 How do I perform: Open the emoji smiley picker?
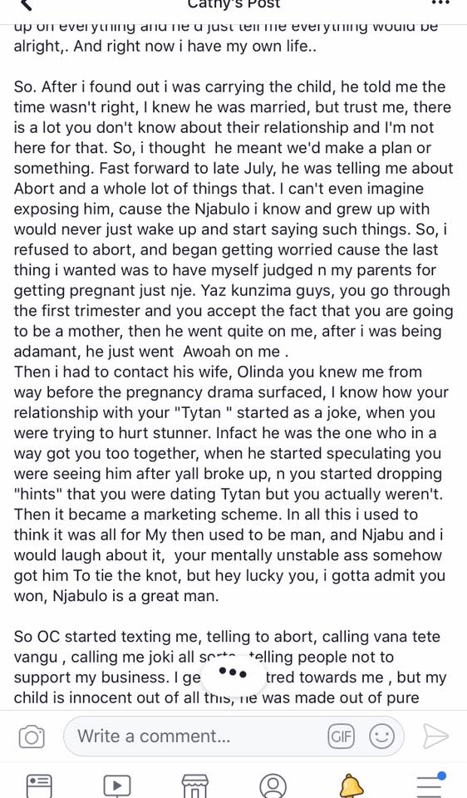[x=381, y=736]
